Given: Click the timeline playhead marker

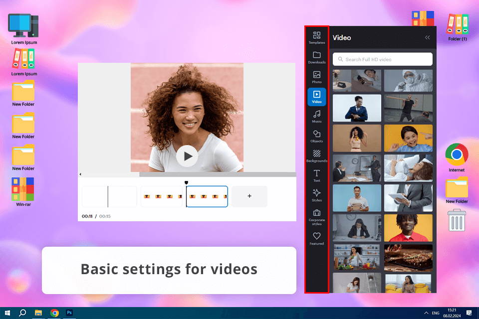Looking at the screenshot, I should pyautogui.click(x=186, y=182).
